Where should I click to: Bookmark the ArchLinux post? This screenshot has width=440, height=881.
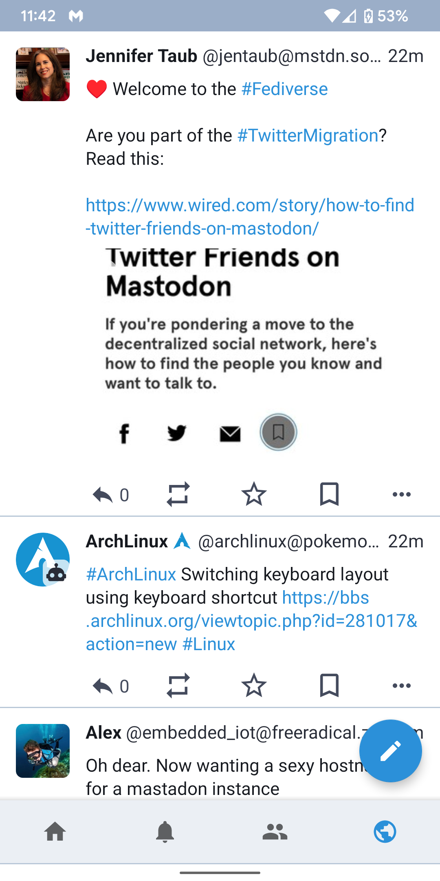point(330,685)
